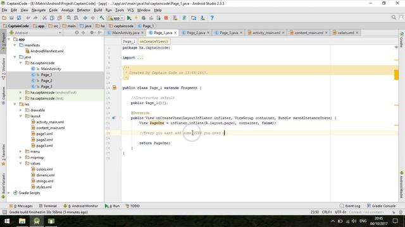
Task: Click the Make Project hammer icon
Action: (102, 18)
